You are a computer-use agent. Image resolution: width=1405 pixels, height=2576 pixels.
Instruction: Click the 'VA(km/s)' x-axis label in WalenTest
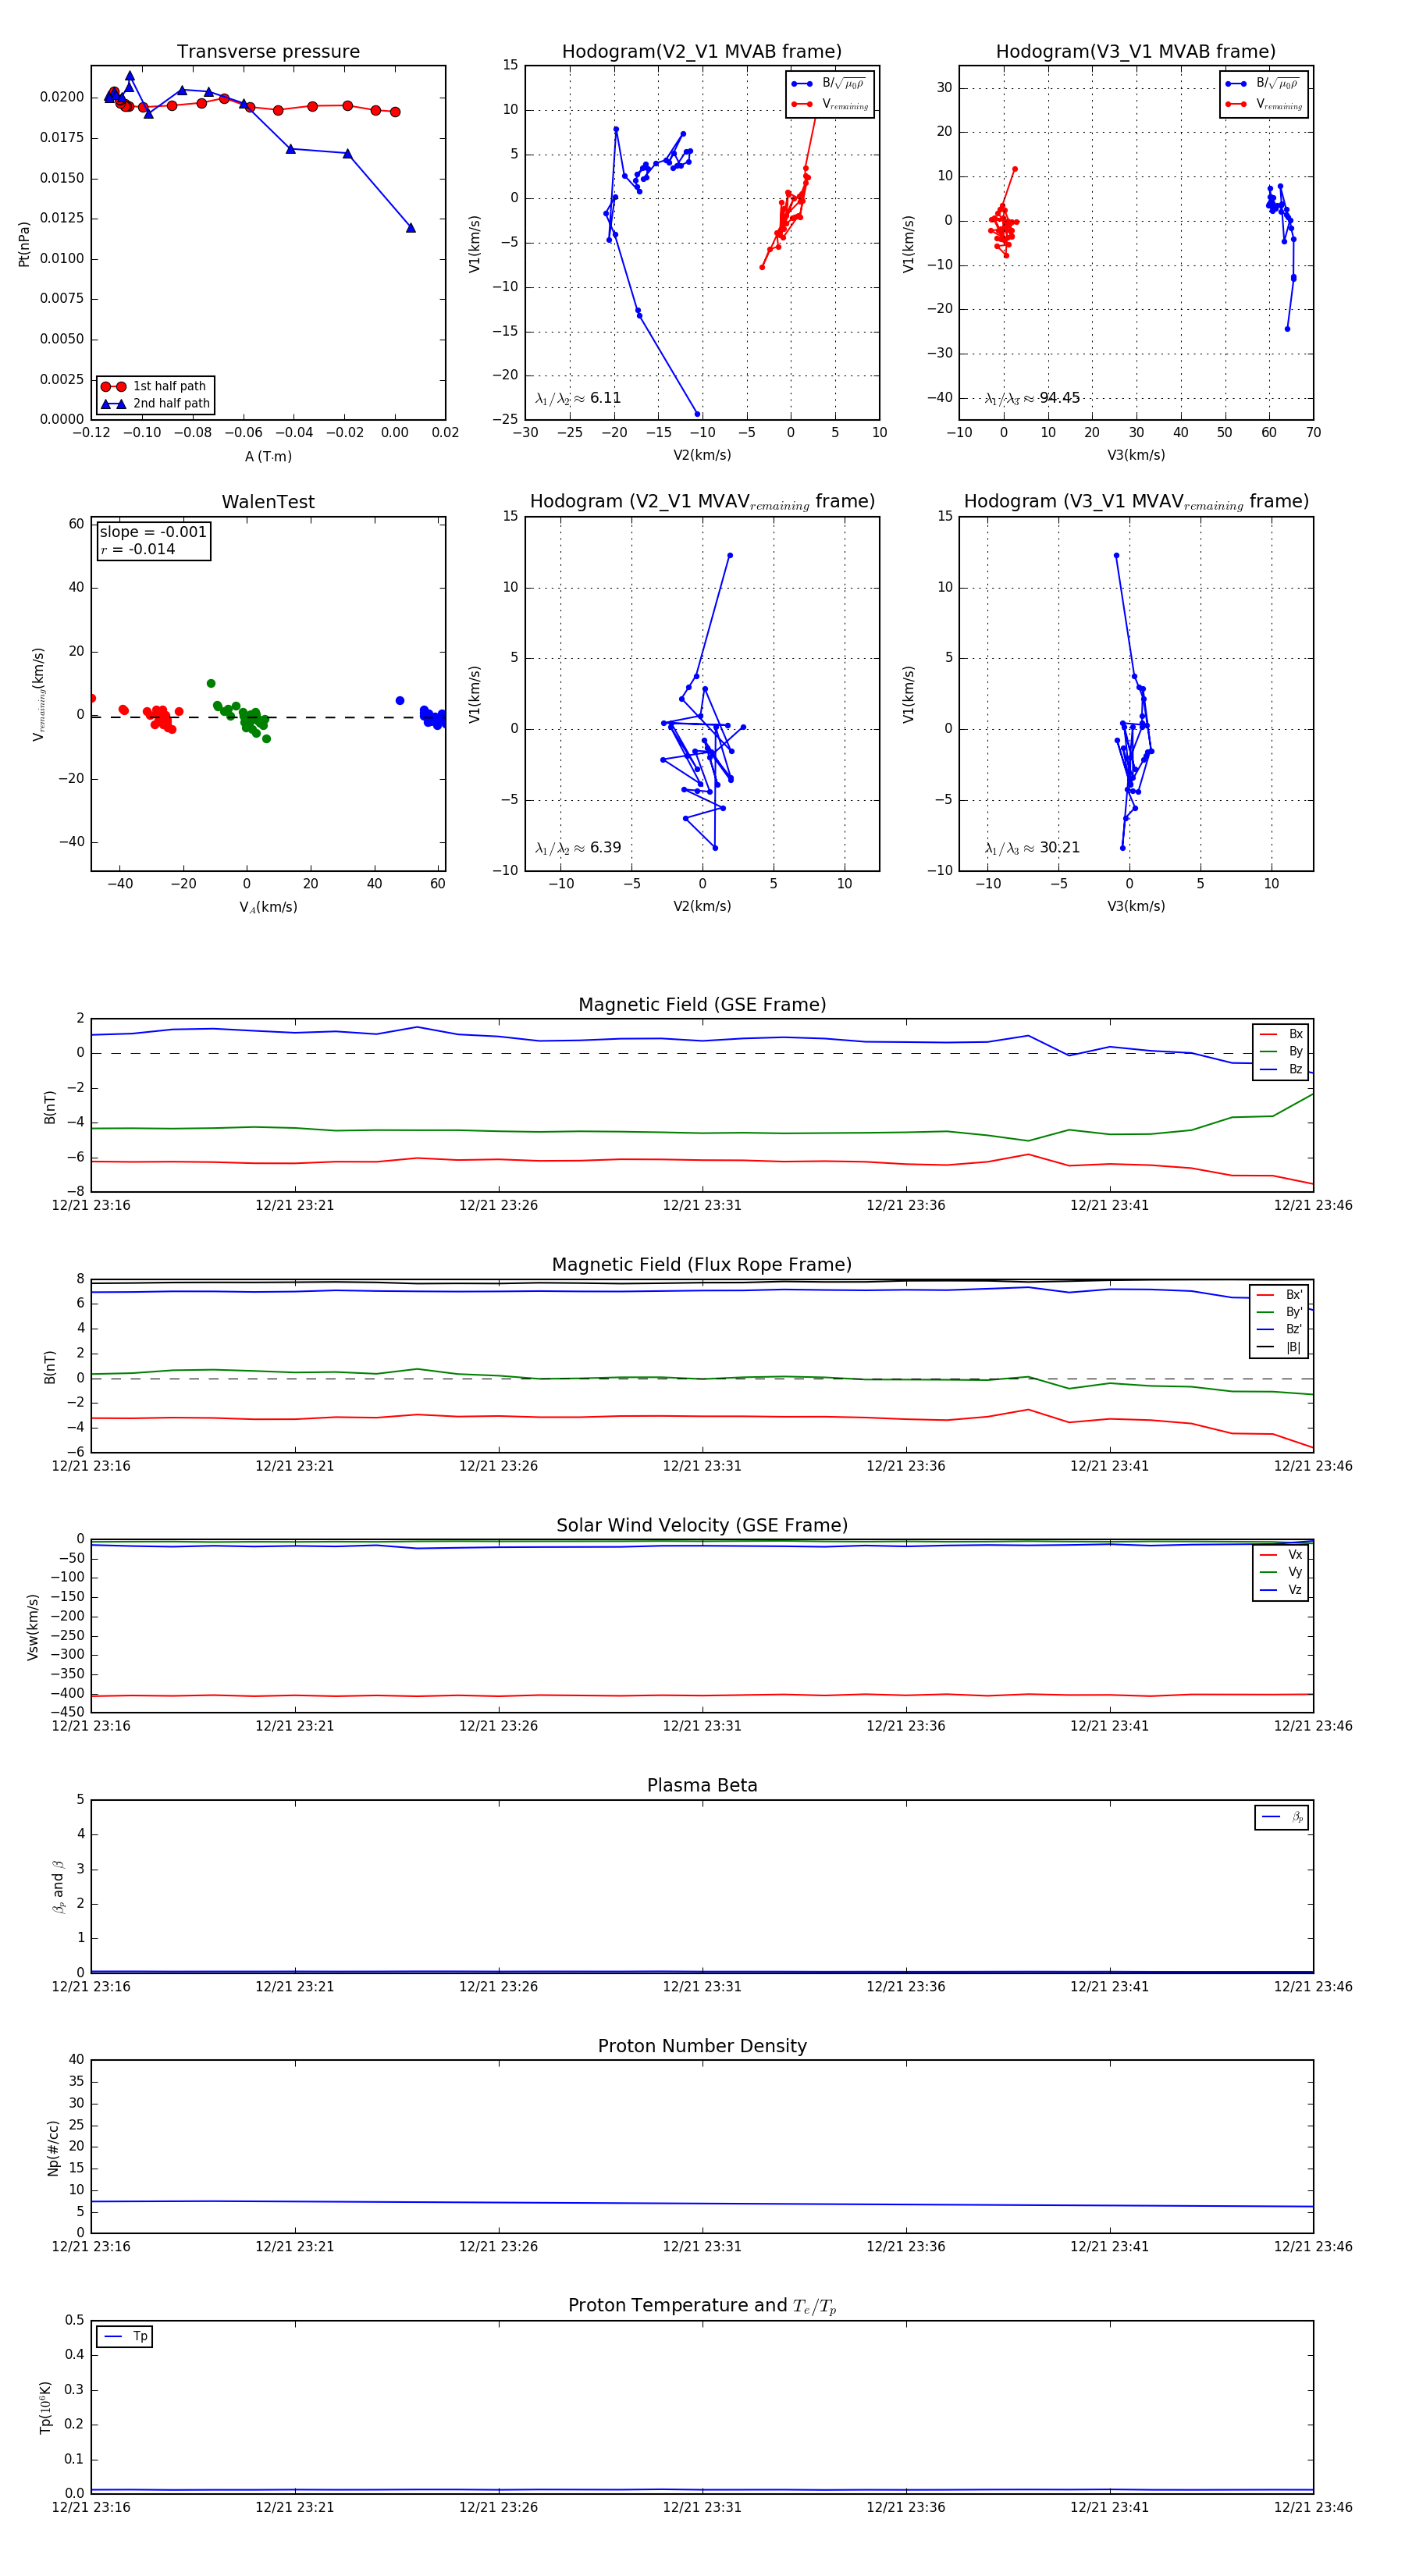tap(268, 907)
